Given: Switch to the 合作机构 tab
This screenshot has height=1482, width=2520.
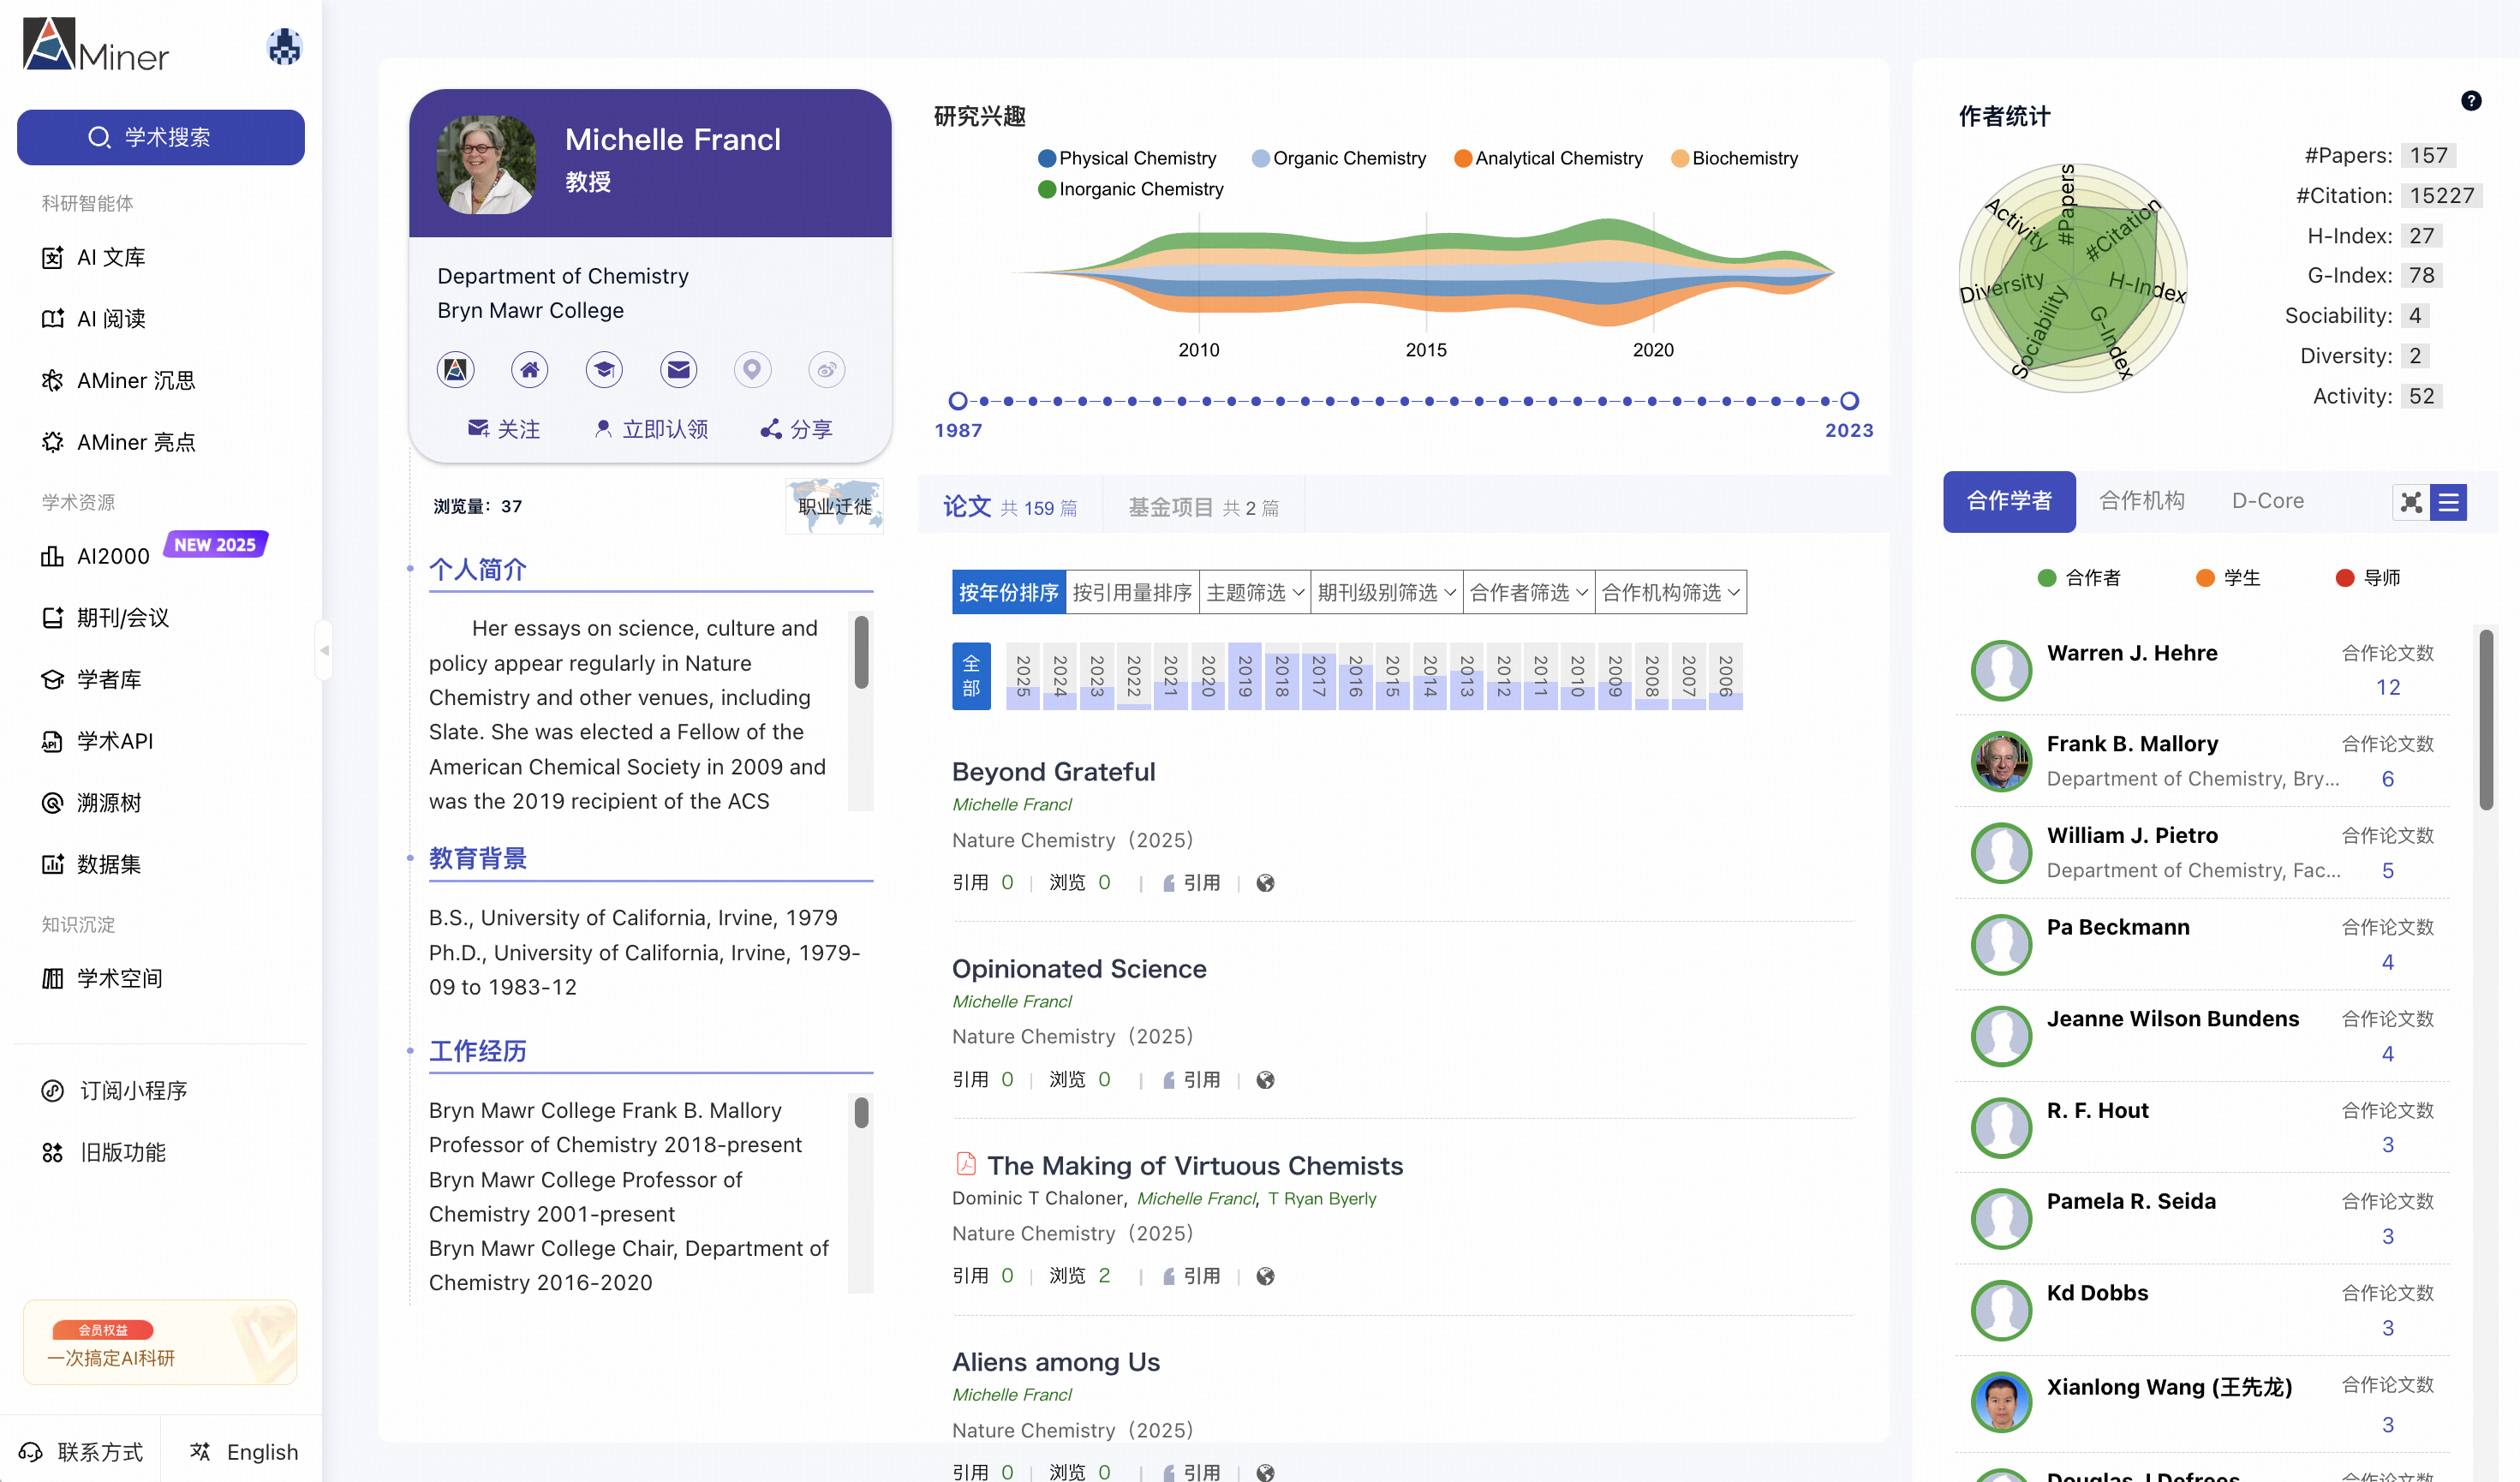Looking at the screenshot, I should tap(2141, 501).
